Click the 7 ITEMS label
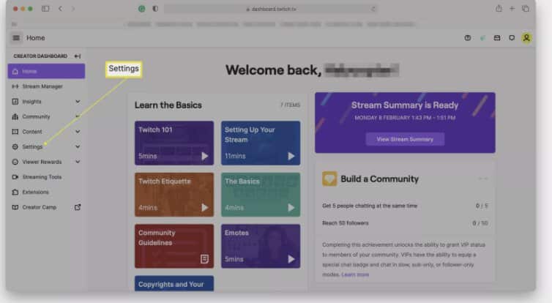This screenshot has height=303, width=552. click(291, 105)
